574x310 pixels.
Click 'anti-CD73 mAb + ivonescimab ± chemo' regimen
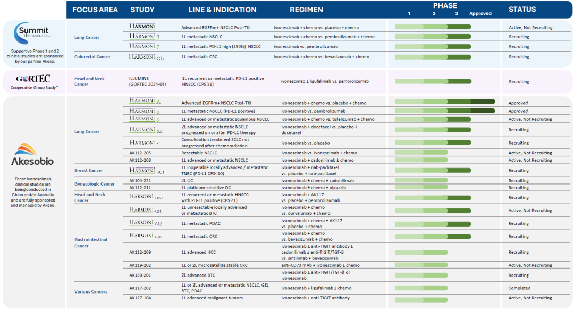tap(320, 265)
